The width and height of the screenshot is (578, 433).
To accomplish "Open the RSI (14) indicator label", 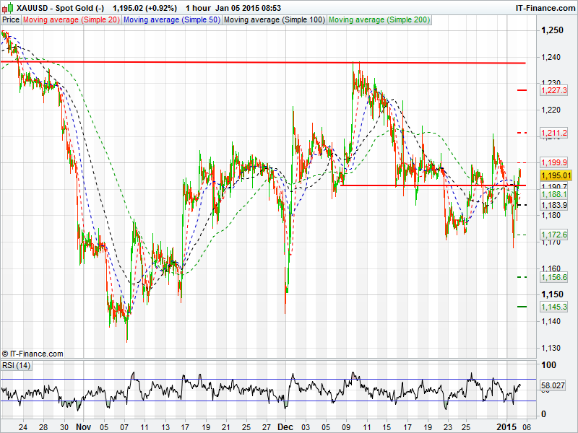I will point(17,365).
